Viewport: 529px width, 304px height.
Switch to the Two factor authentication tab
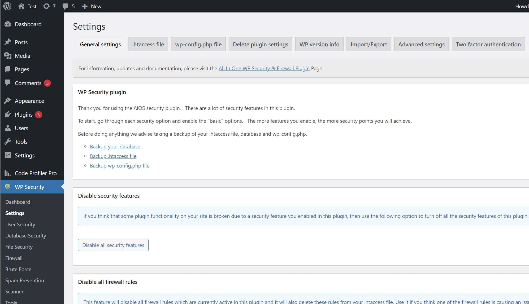488,44
